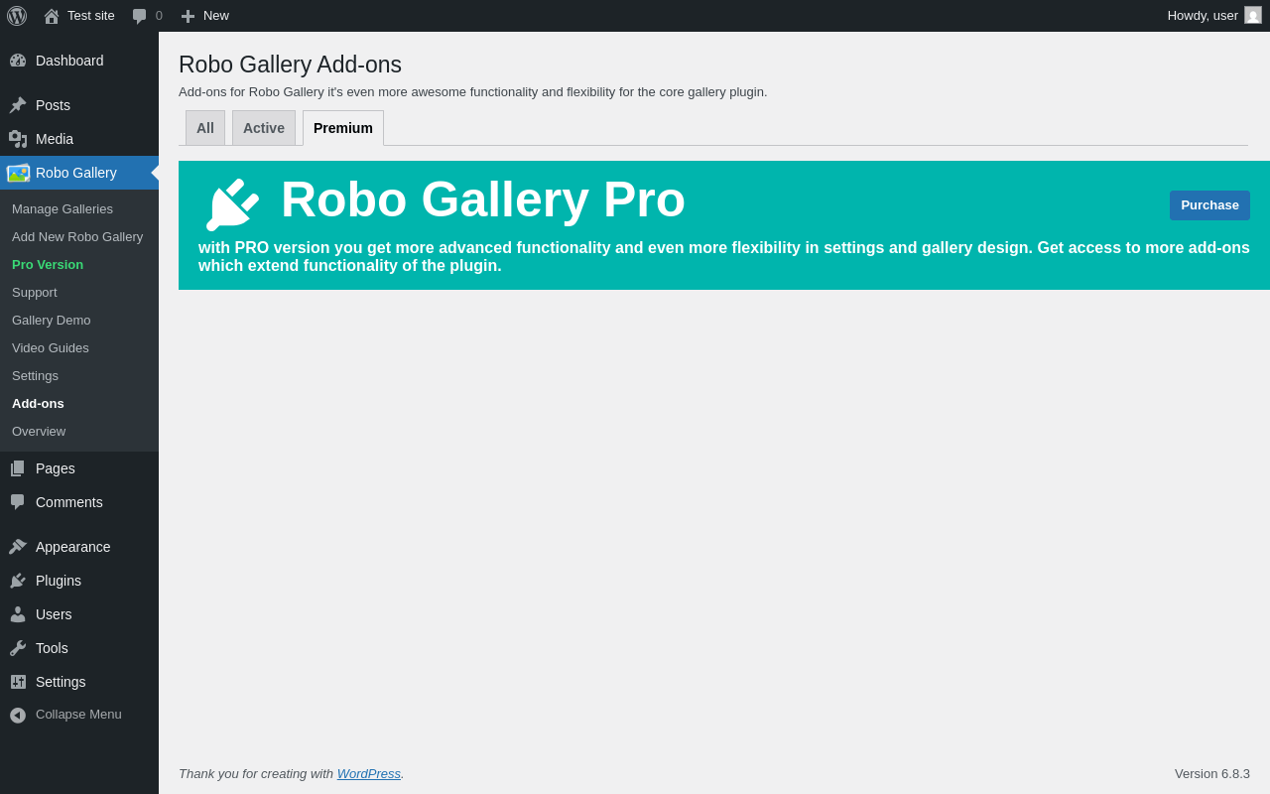1270x794 pixels.
Task: Click the plus icon next to New
Action: pos(188,16)
